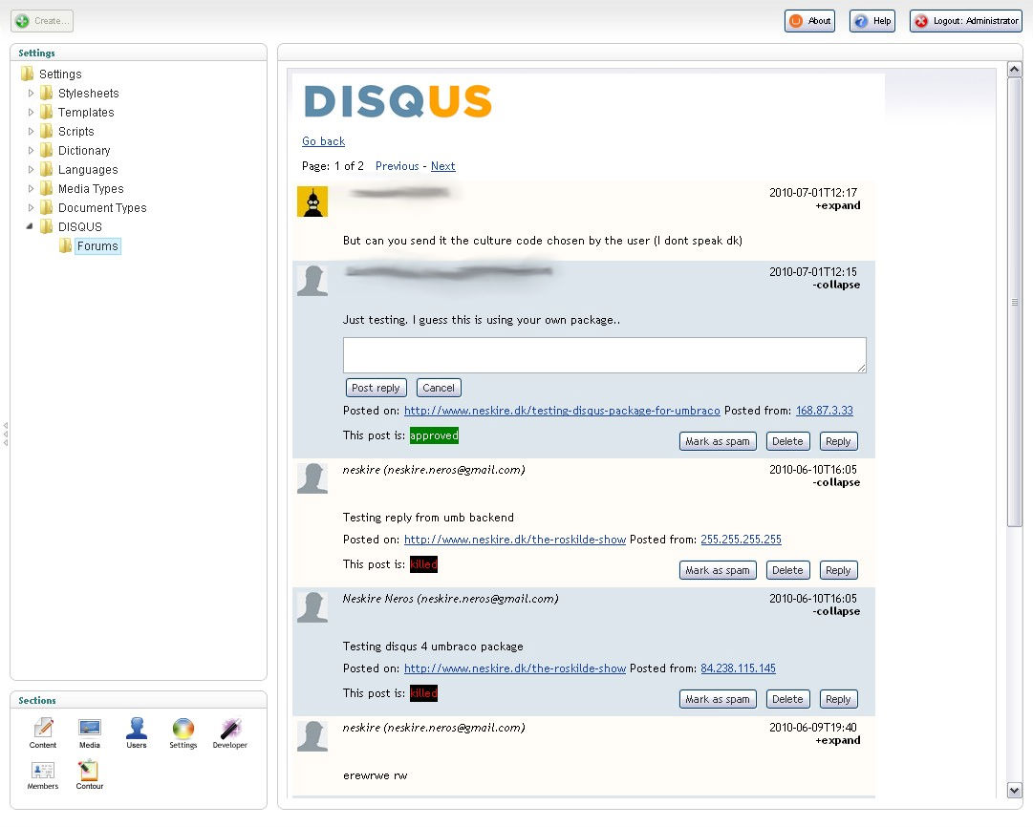Click the DISQUS logo
1033x827 pixels.
[x=398, y=101]
